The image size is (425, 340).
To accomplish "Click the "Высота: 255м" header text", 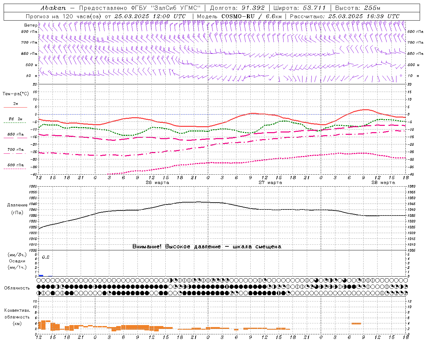I will (x=358, y=8).
